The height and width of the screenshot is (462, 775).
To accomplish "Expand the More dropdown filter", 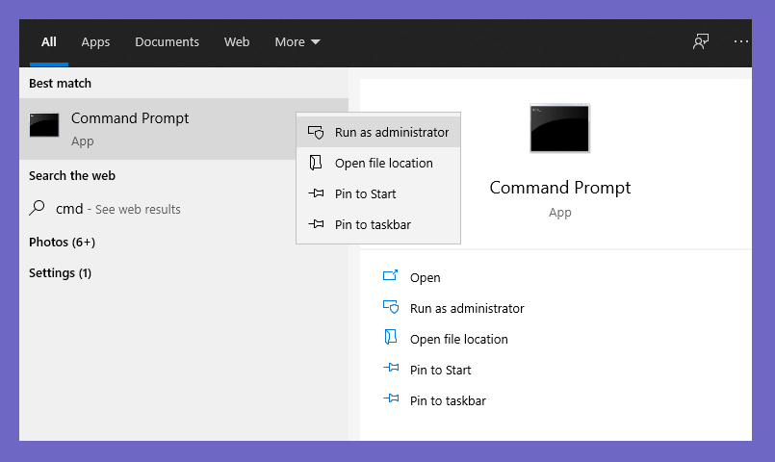I will [x=297, y=42].
